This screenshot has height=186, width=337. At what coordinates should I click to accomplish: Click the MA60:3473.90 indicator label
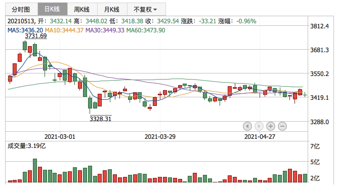pyautogui.click(x=146, y=30)
